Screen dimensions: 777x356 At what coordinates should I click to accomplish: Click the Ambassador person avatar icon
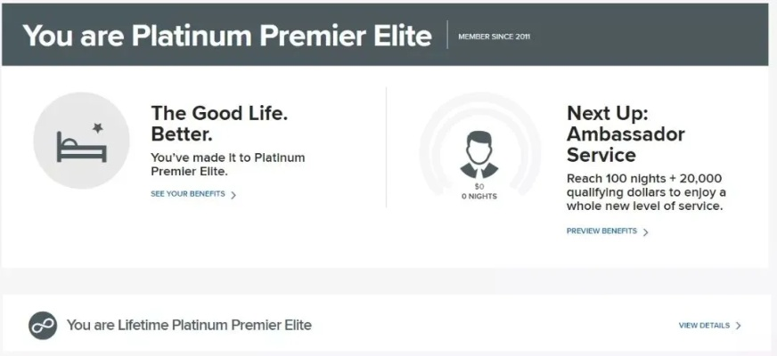tap(479, 155)
